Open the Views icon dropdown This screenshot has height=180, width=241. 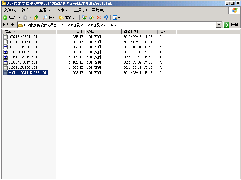[116, 18]
